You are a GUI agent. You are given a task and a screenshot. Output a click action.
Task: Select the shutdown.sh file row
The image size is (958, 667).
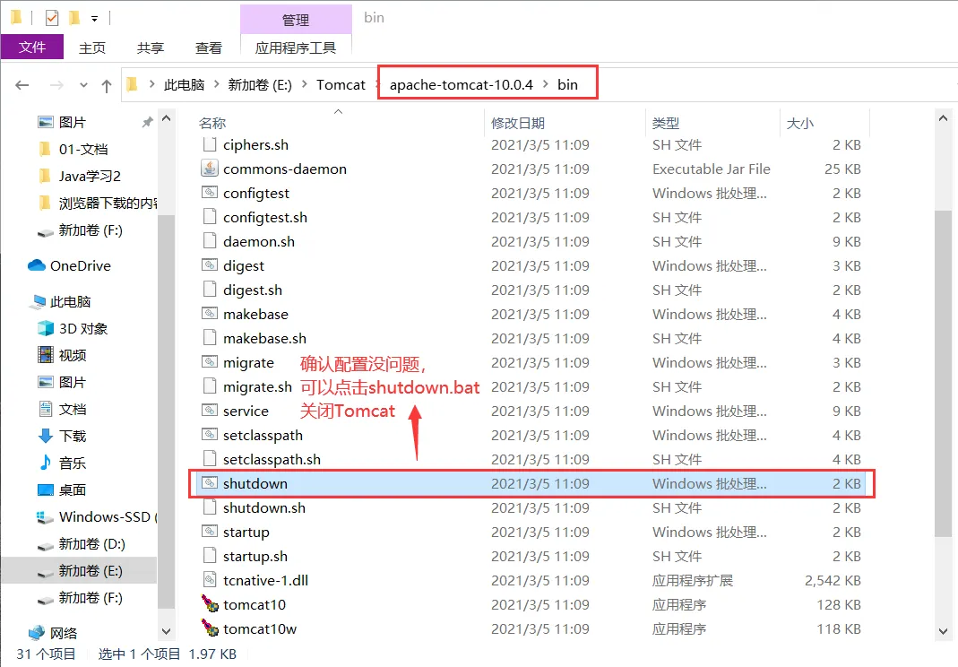pyautogui.click(x=531, y=507)
